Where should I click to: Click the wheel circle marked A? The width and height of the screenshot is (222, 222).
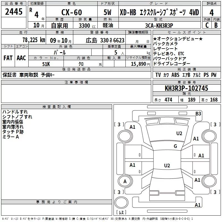(x=125, y=181)
